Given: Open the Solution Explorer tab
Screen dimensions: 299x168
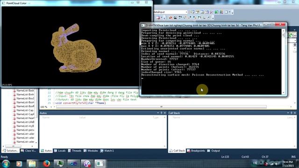Looking at the screenshot, I should point(10,151).
